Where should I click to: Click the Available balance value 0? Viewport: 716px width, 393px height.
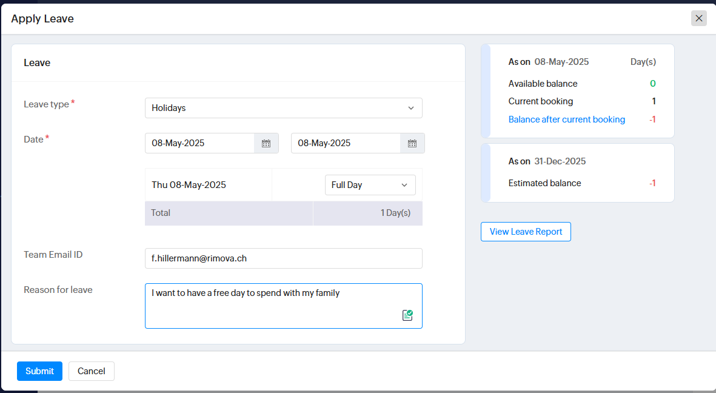tap(652, 84)
